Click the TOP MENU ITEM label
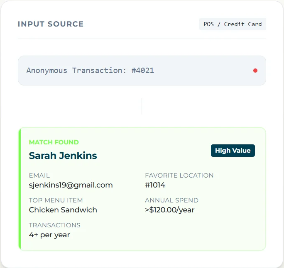The image size is (284, 268). pos(56,200)
